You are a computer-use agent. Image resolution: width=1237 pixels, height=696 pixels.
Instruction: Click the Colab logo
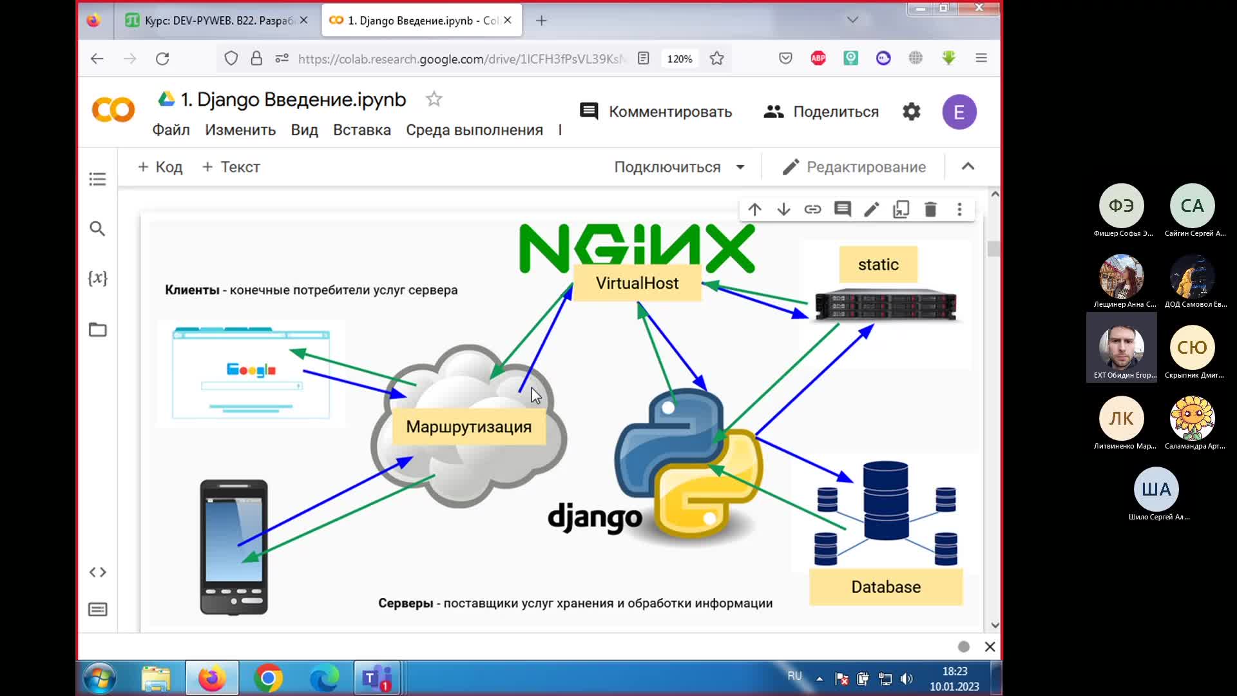(113, 110)
